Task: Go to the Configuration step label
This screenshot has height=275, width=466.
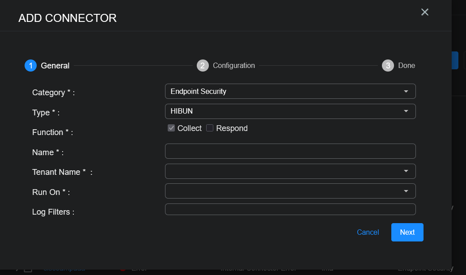Action: tap(234, 66)
